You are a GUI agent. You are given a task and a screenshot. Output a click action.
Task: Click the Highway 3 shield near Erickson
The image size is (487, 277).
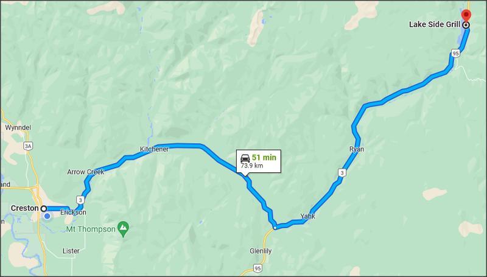pyautogui.click(x=80, y=200)
